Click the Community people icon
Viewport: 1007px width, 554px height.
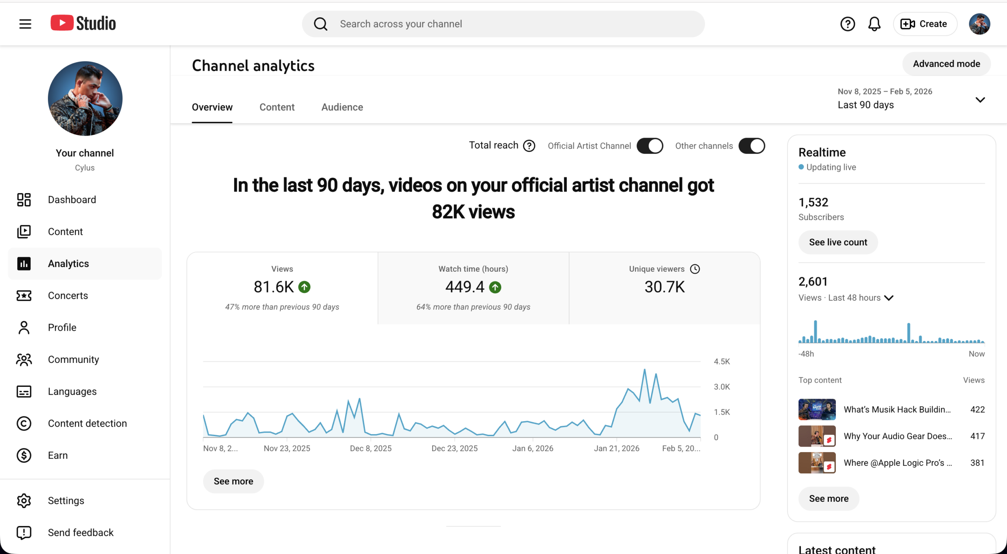[x=24, y=359]
